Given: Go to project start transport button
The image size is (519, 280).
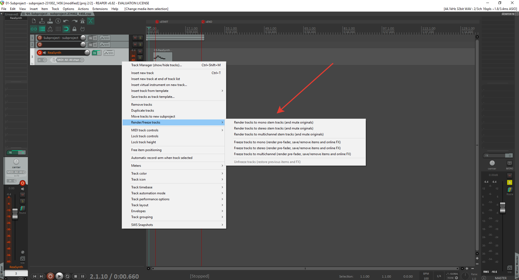Looking at the screenshot, I should click(34, 276).
